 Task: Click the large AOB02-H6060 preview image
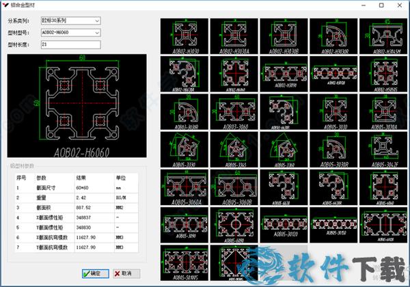click(77, 106)
